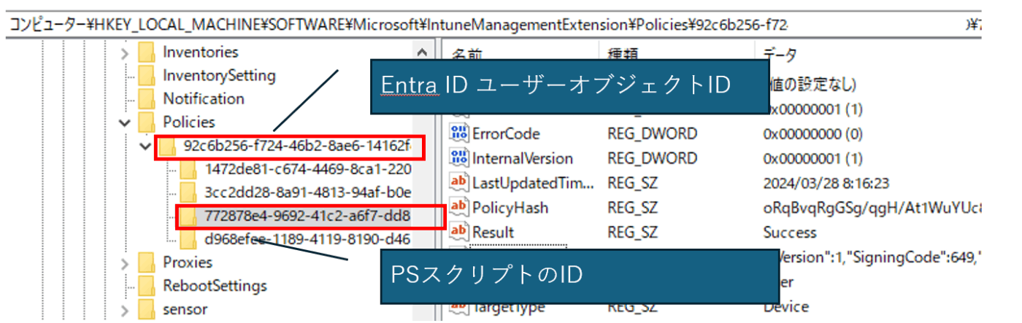Open the Notification tree item
Screen dimensions: 1022x323
(x=204, y=99)
